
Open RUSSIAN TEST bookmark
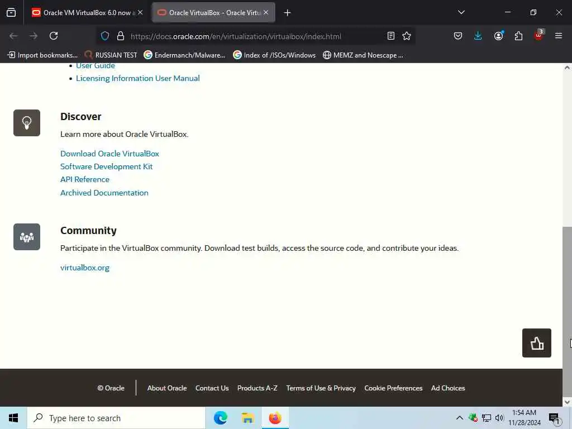[111, 55]
